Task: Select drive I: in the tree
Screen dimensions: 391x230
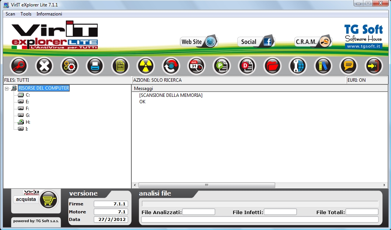Action: pos(27,129)
